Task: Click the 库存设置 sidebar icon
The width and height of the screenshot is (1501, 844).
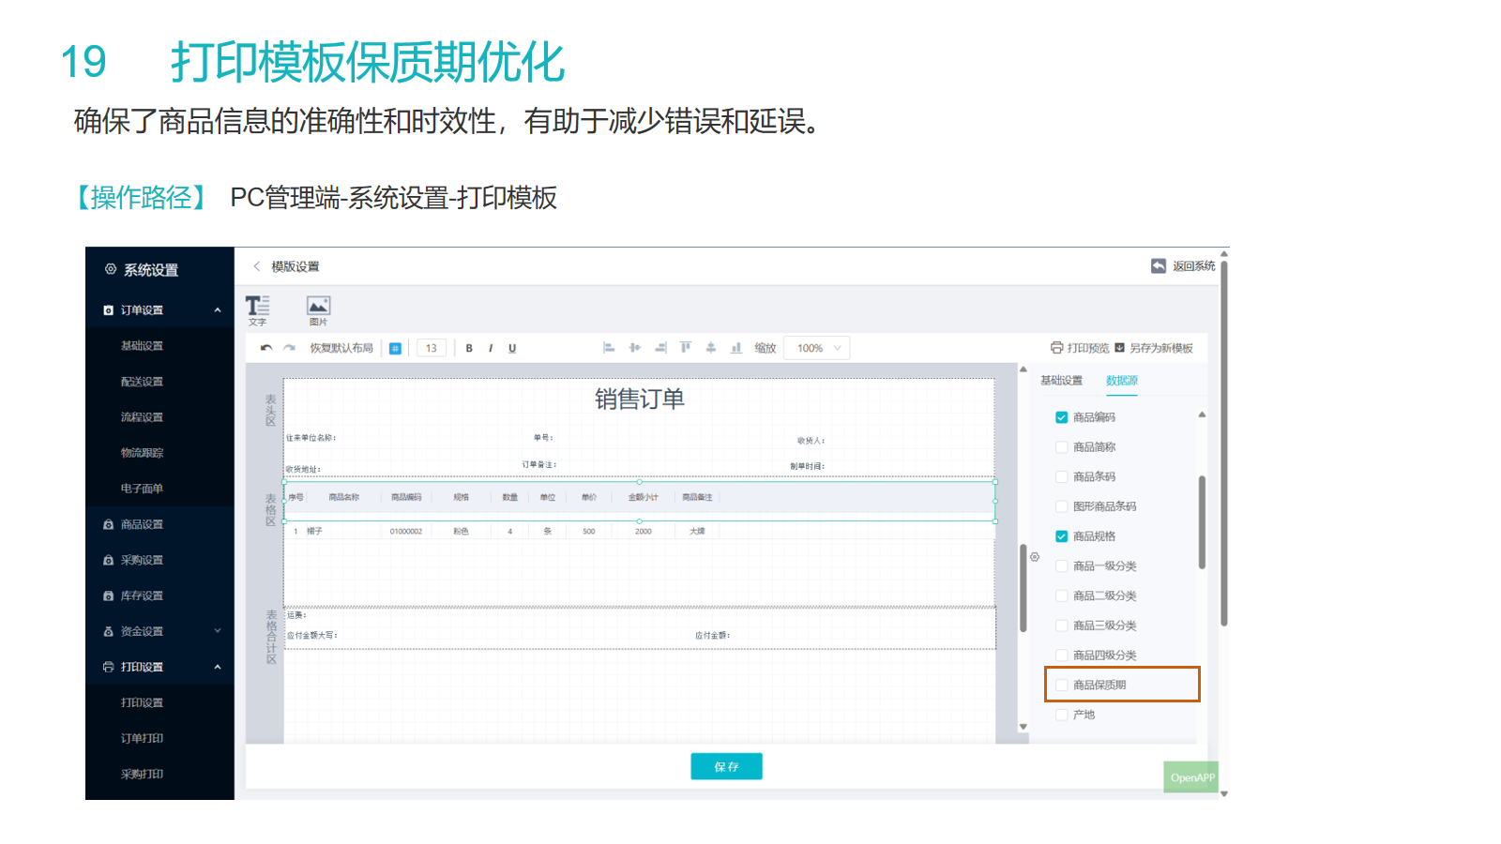Action: (x=109, y=596)
